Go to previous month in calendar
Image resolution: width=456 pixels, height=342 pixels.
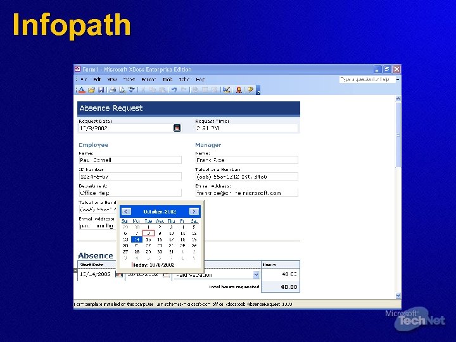[x=126, y=212]
